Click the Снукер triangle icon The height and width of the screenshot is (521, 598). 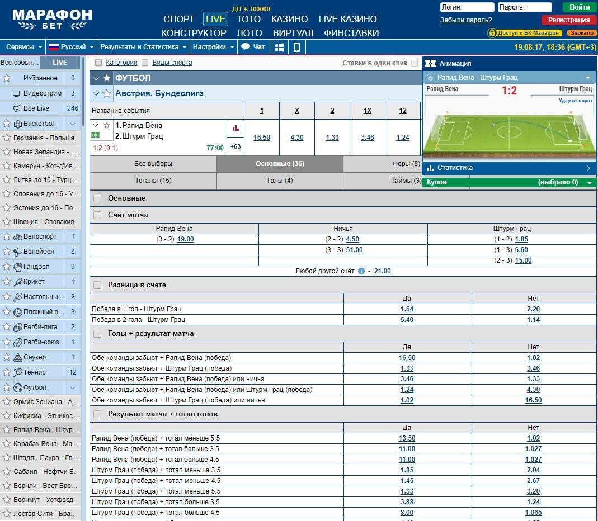[18, 357]
